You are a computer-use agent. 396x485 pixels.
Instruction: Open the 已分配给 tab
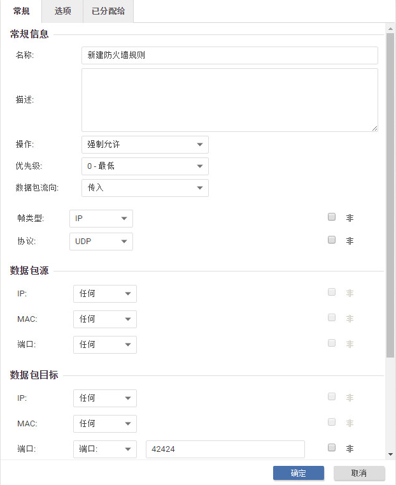(108, 11)
